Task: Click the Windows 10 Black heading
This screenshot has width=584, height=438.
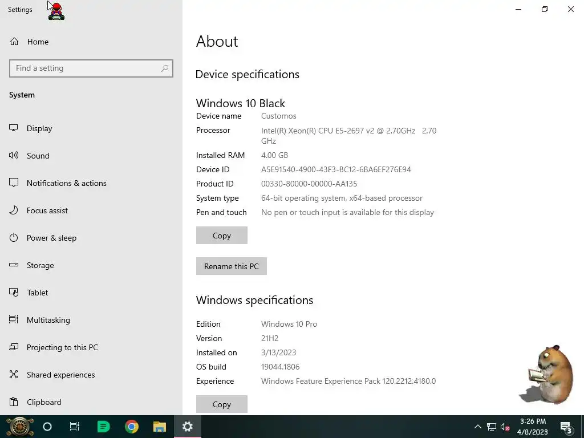Action: point(241,103)
